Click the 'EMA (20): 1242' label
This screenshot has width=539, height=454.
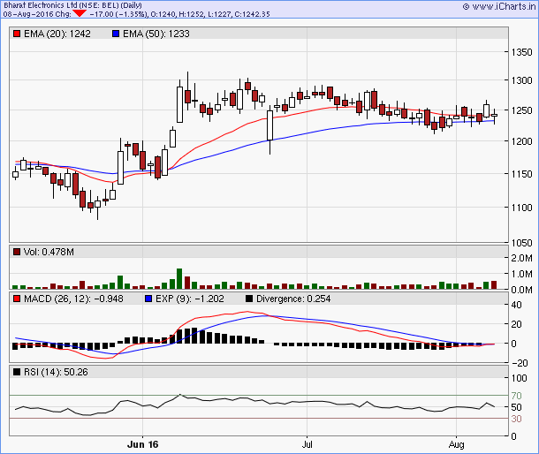(x=57, y=34)
